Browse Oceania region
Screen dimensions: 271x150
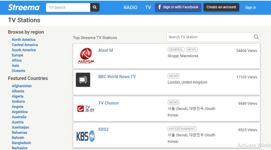tap(19, 71)
